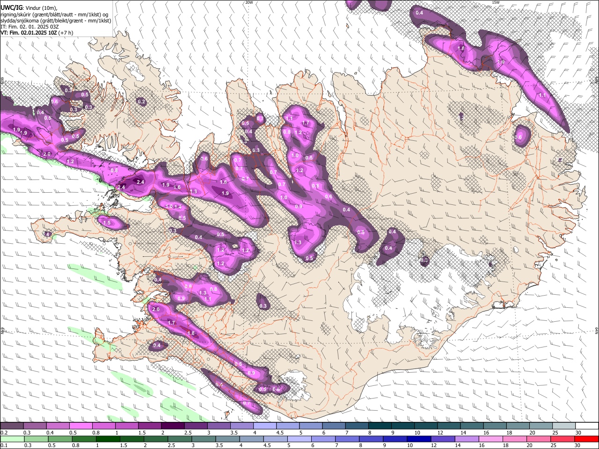The width and height of the screenshot is (599, 449).
Task: Click the '0.3' value on isolated south-central blob
Action: pos(263,306)
